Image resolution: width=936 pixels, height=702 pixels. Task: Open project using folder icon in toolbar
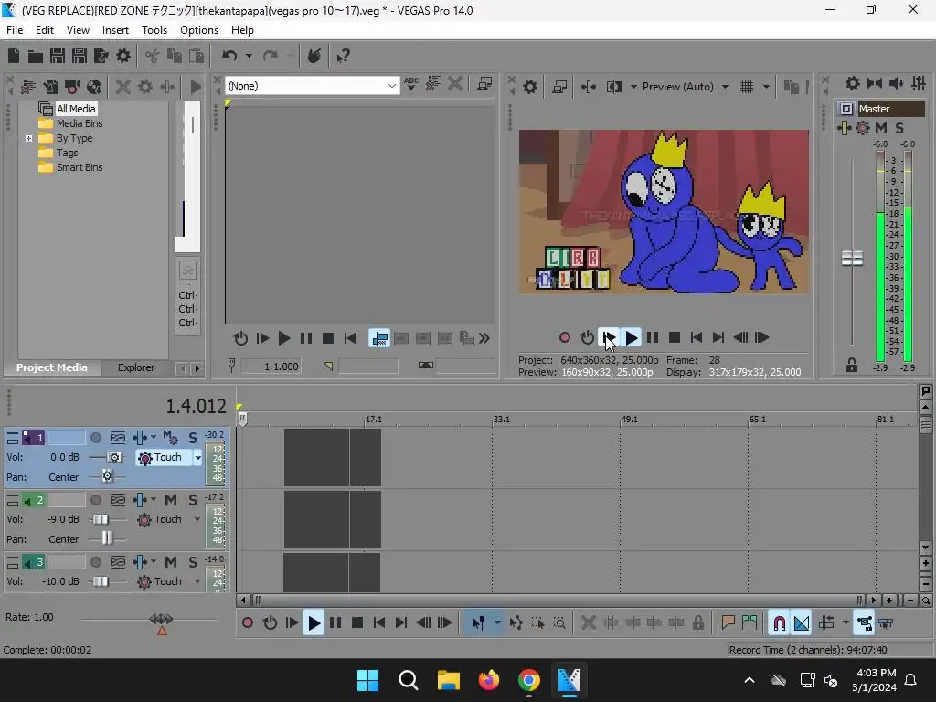click(x=36, y=56)
